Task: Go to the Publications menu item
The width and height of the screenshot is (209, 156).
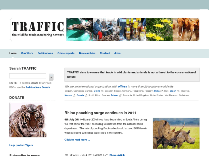Action: coord(45,53)
